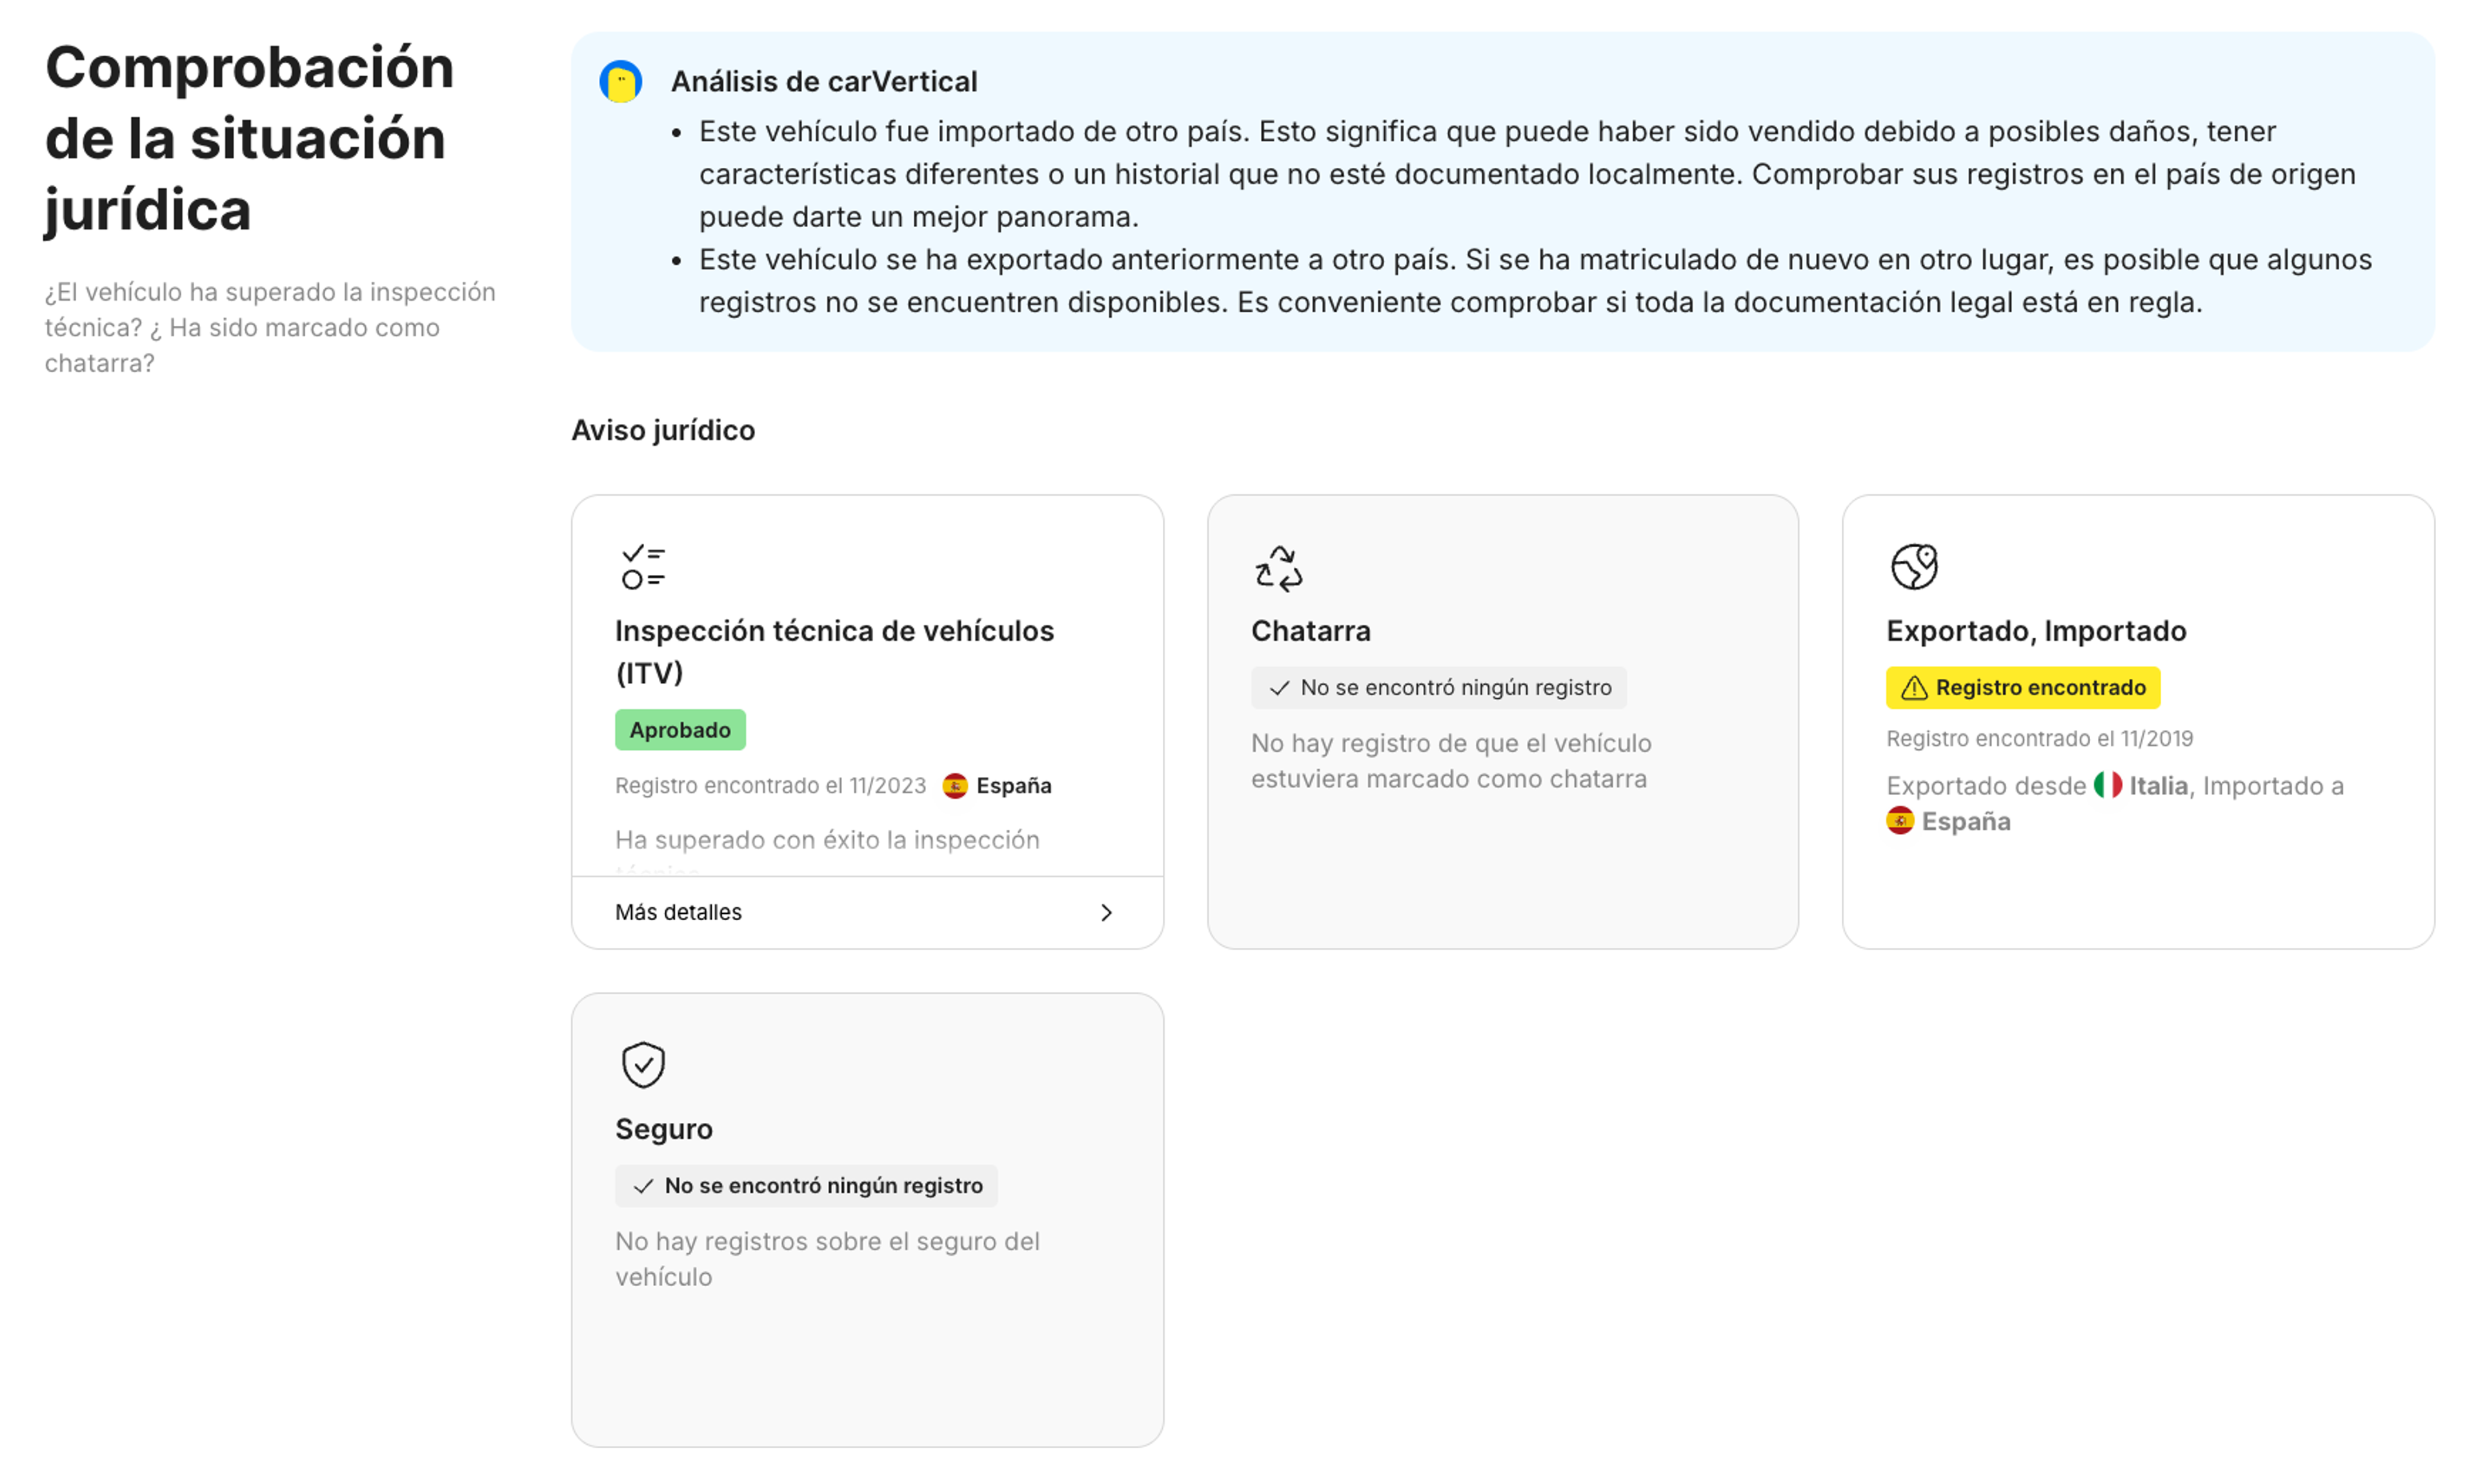Click the recycle icon on the Chatarra card

tap(1278, 567)
